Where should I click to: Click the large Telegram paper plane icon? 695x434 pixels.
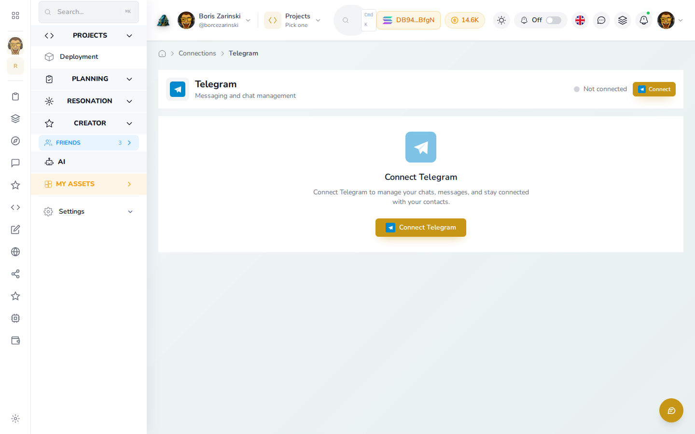[x=421, y=147]
